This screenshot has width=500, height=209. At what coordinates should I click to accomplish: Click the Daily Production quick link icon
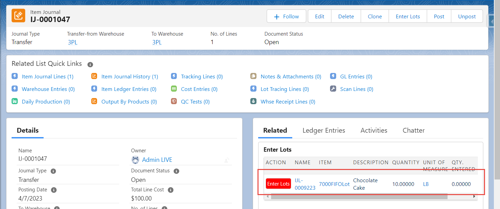15,101
